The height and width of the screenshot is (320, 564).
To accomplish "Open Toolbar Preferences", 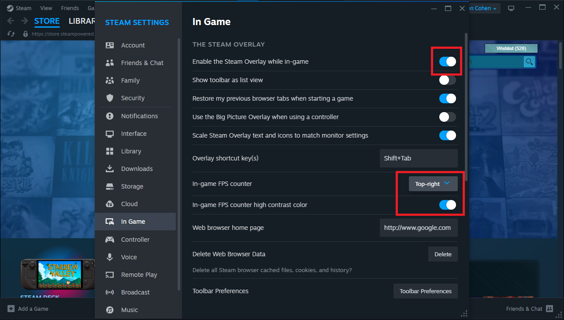I will [x=425, y=291].
